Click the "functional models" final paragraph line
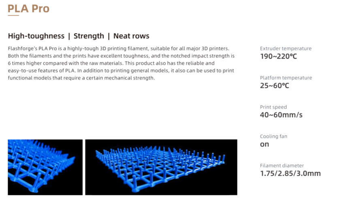The image size is (339, 200). pos(81,78)
